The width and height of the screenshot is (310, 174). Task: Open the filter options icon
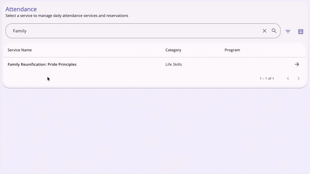(x=288, y=31)
